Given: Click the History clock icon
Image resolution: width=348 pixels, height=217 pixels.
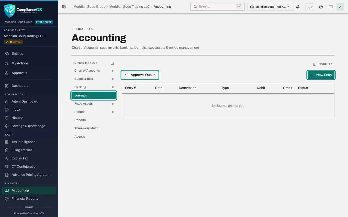Looking at the screenshot, I should 7,118.
